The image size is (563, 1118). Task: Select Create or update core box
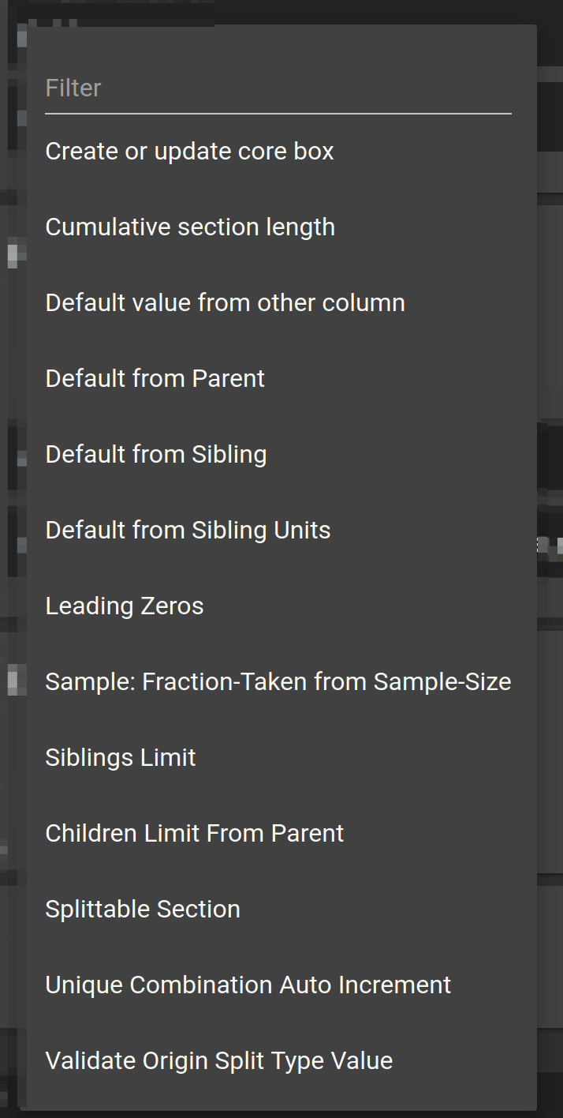pos(190,151)
